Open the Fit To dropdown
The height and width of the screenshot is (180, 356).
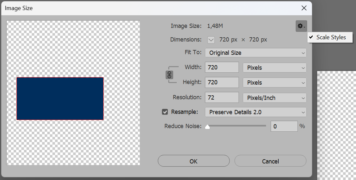pos(256,53)
